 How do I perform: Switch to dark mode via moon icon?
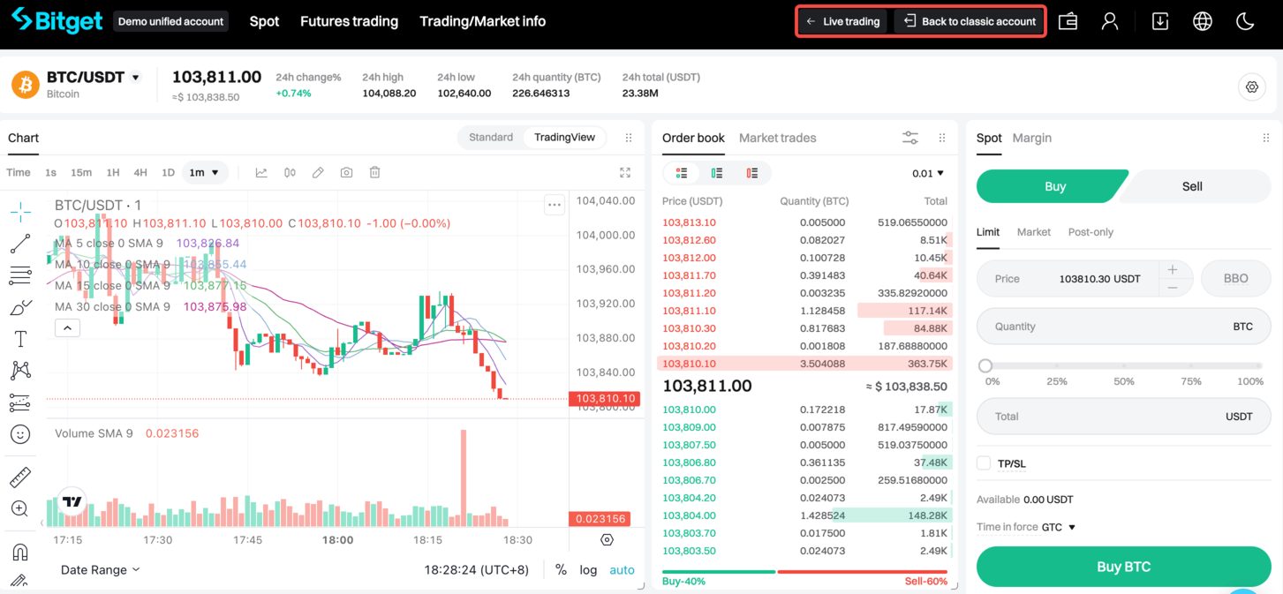click(1245, 19)
